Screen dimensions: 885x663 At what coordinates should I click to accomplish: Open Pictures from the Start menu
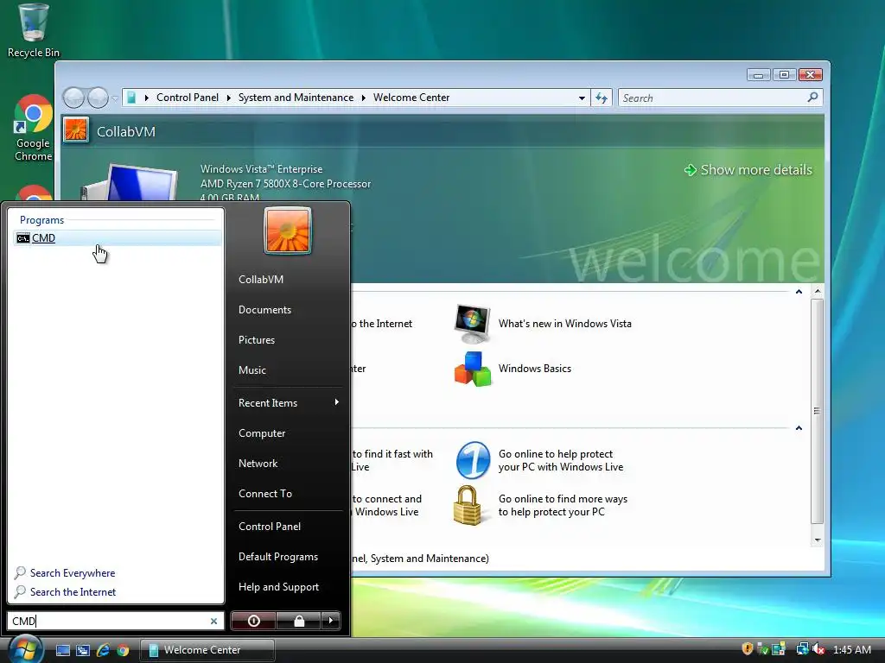[256, 340]
